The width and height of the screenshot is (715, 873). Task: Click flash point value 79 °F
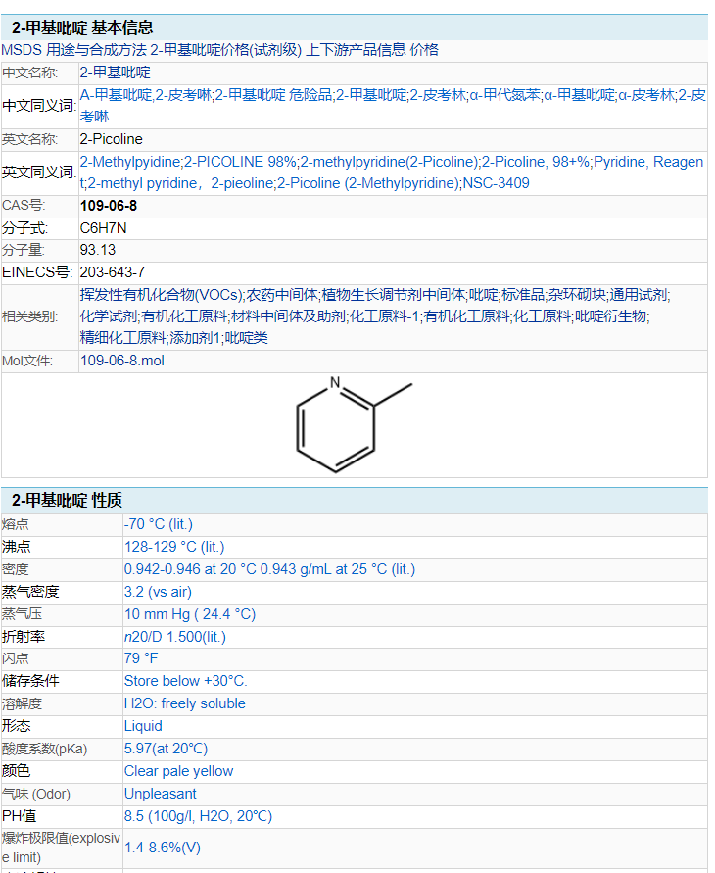click(141, 658)
